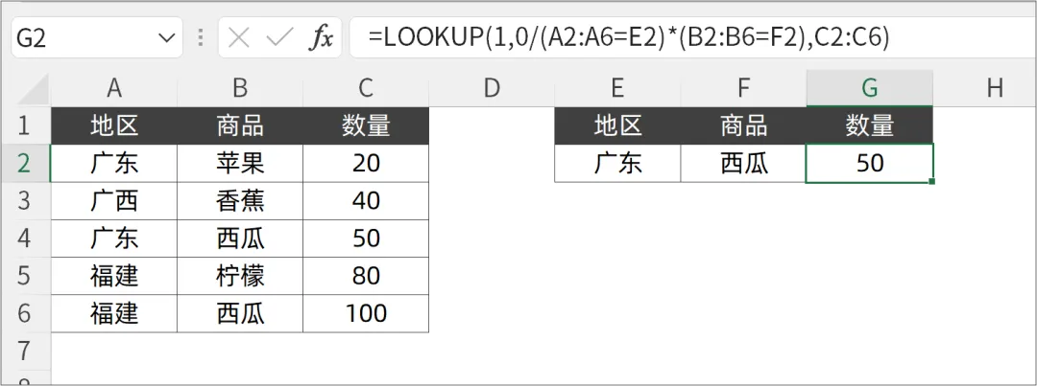Click cell F2 containing 西瓜

743,163
